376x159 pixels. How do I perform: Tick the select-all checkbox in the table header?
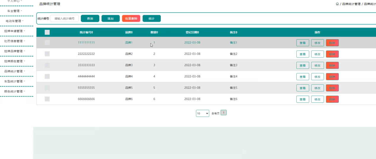47,32
